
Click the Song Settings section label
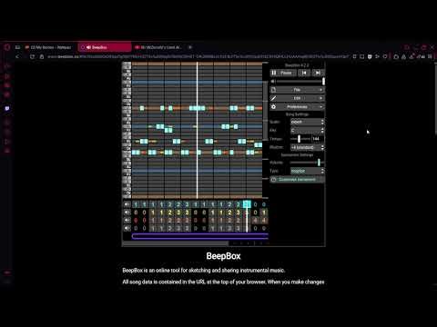(x=297, y=114)
